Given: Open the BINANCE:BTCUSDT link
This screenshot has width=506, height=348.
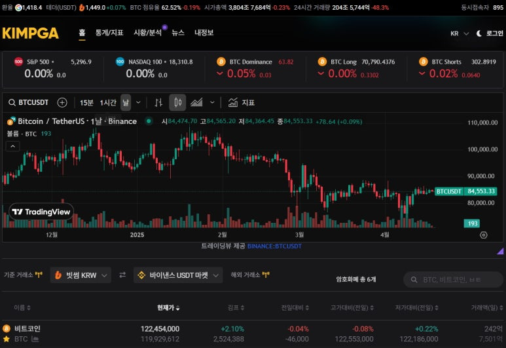Looking at the screenshot, I should [274, 246].
